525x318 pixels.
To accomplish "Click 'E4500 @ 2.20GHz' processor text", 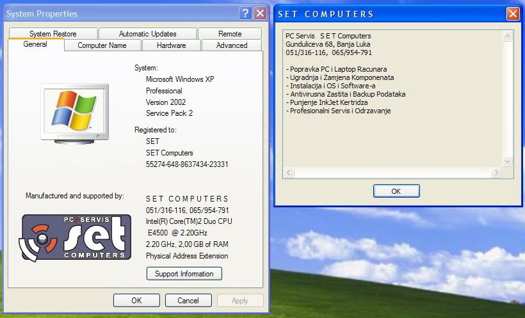I will (x=177, y=233).
